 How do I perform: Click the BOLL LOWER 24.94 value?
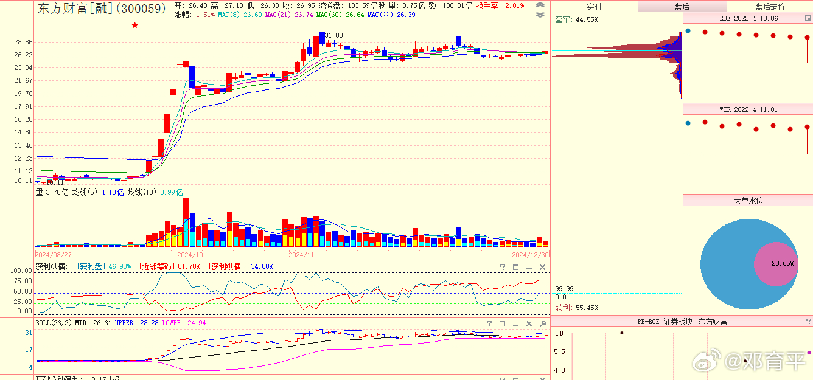[x=184, y=323]
